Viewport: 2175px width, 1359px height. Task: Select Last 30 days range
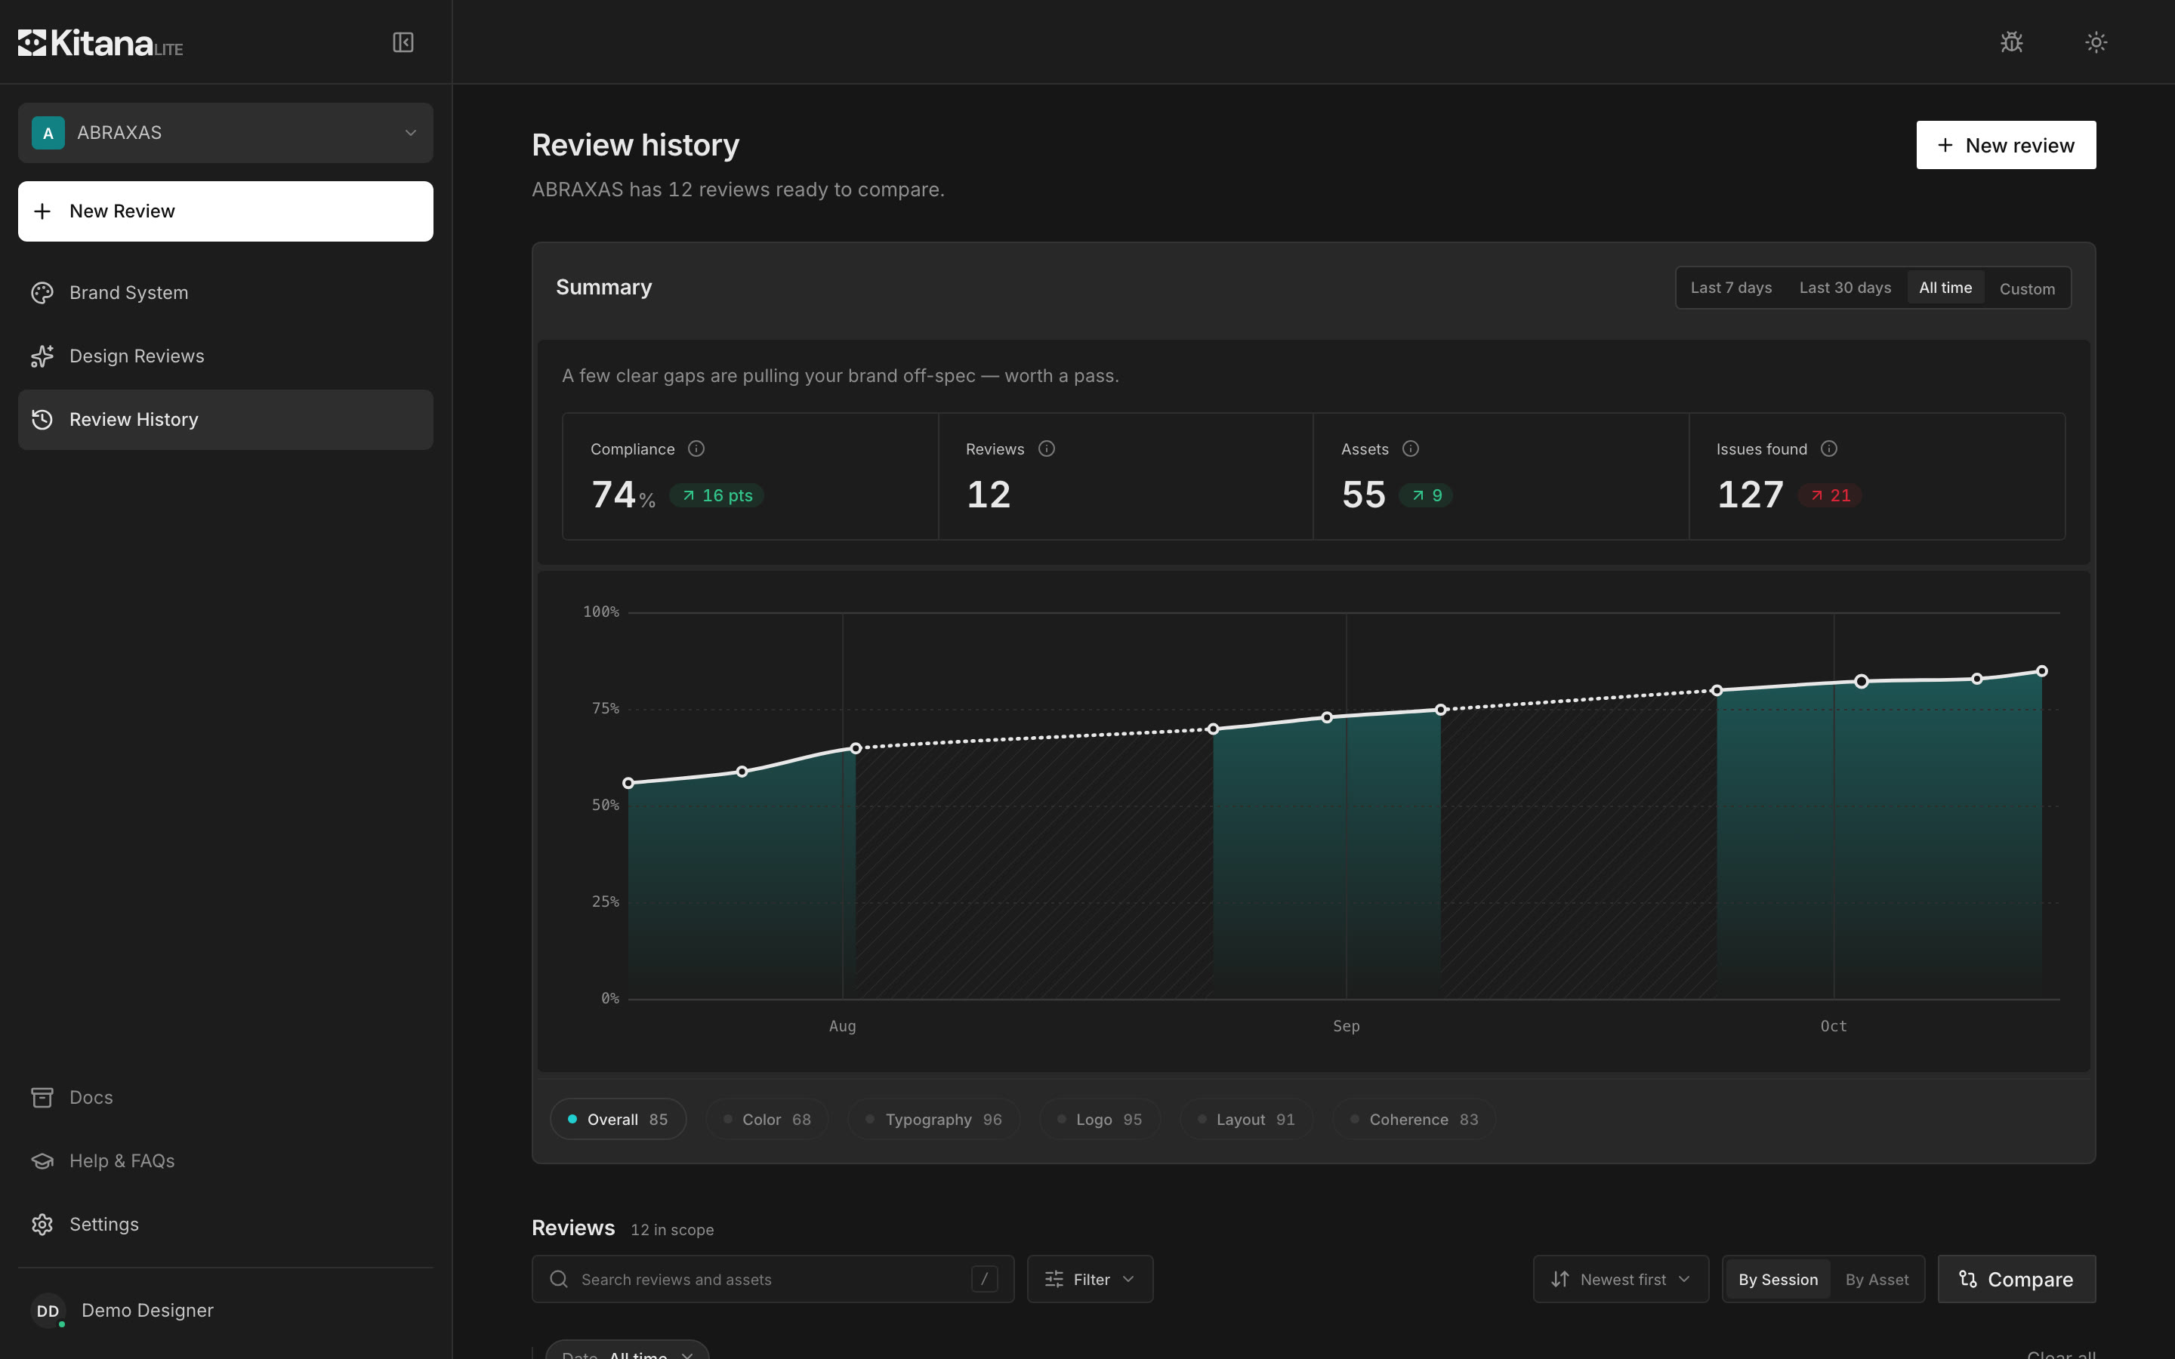coord(1845,288)
